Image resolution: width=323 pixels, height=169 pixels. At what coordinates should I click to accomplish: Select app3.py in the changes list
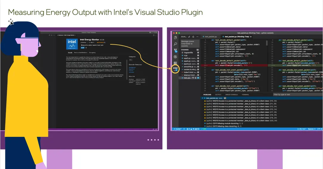[190, 61]
